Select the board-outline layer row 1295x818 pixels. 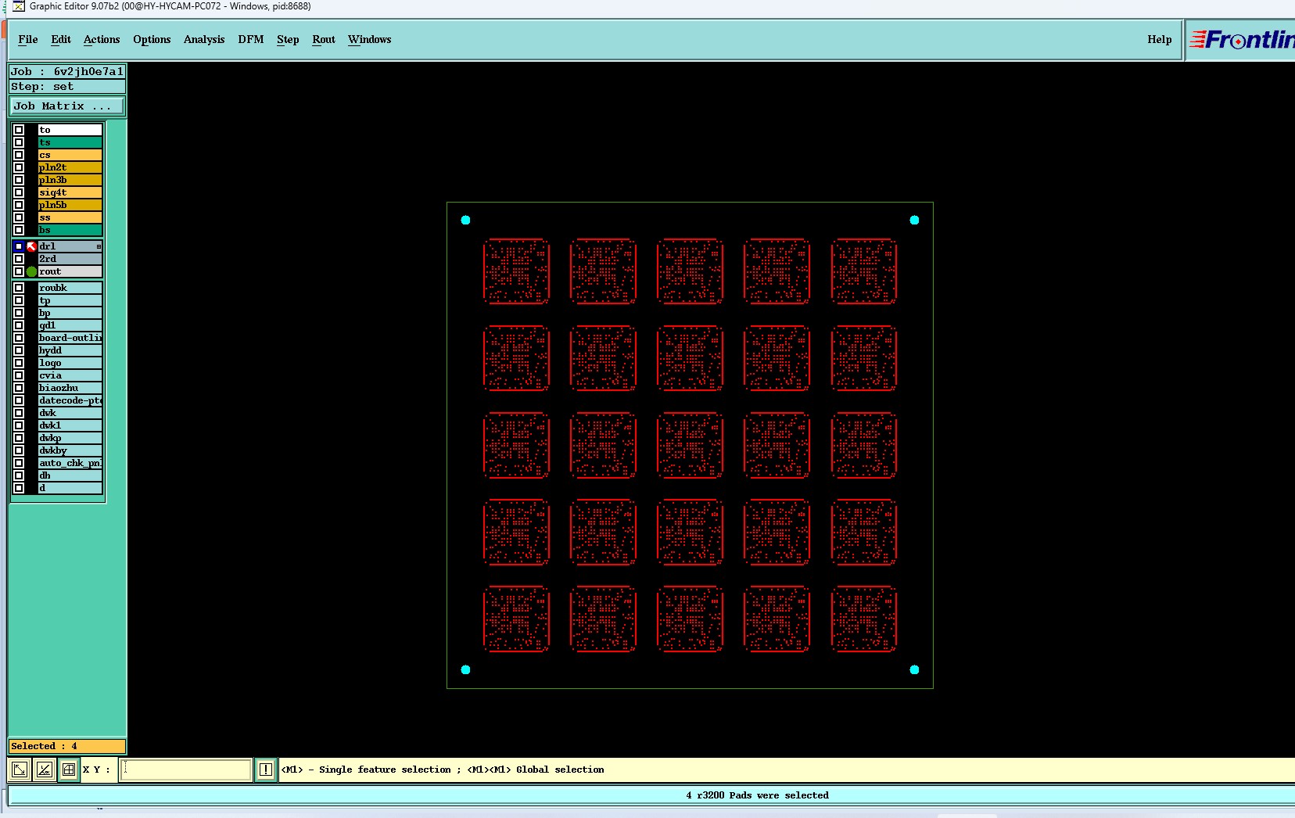point(70,338)
